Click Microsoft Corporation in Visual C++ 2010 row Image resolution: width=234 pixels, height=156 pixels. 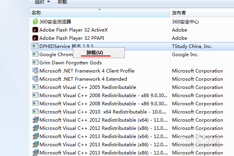197,112
